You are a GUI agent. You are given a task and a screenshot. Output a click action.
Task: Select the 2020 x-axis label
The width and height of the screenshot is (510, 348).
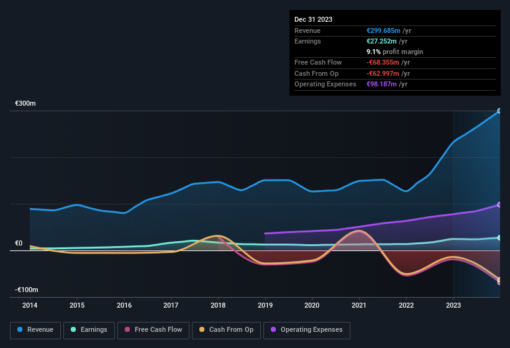coord(312,305)
